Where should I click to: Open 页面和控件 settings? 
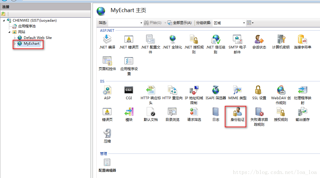(x=107, y=64)
